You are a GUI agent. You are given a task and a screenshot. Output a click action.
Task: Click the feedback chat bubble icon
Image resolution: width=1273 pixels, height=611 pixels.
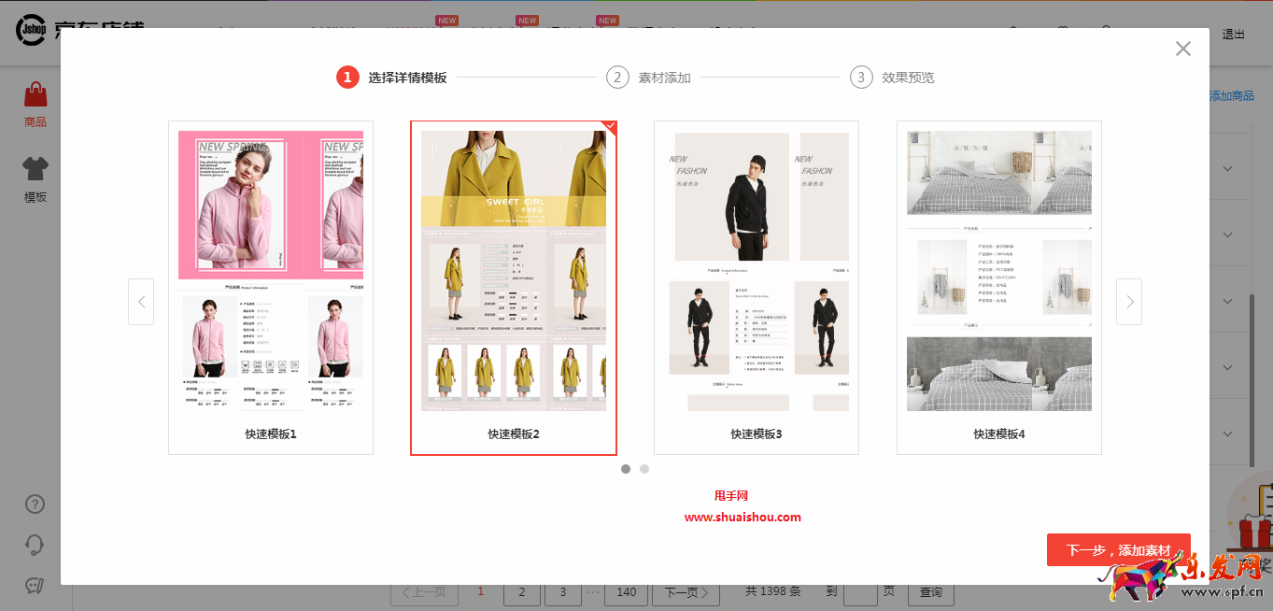pyautogui.click(x=35, y=586)
